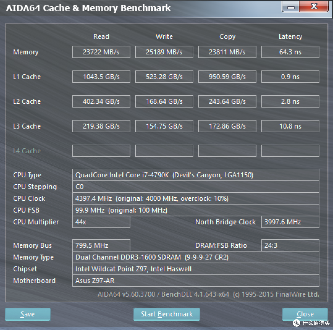This screenshot has height=330, width=333.
Task: Click the L3 Cache Latency value 10.8 ns
Action: click(290, 126)
